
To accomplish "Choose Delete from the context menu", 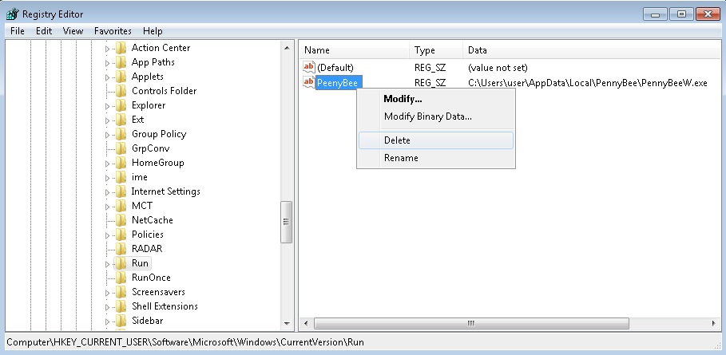I will coord(436,140).
